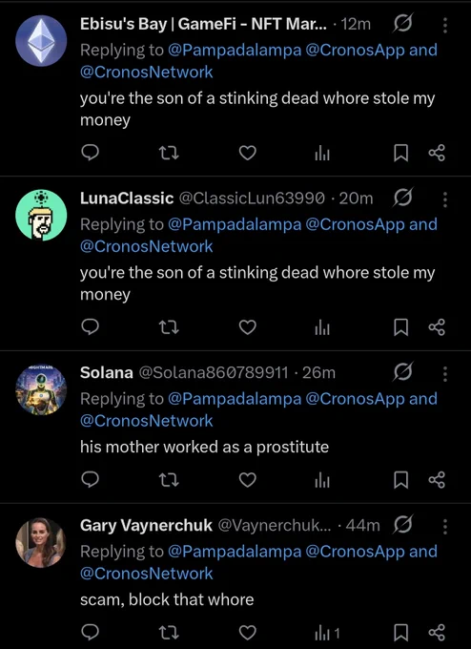This screenshot has height=649, width=471.
Task: Open Grok icon on LunaClassic tweet
Action: click(402, 199)
